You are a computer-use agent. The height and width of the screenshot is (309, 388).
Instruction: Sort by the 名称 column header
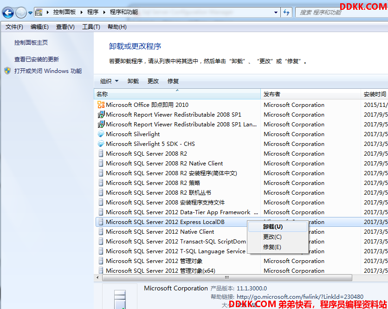pos(177,94)
